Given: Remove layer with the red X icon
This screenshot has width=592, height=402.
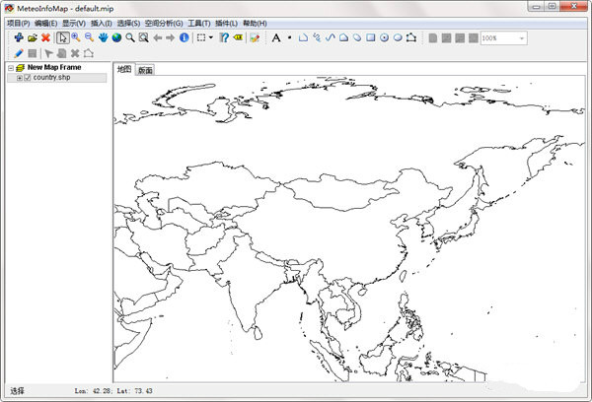Looking at the screenshot, I should pos(45,37).
